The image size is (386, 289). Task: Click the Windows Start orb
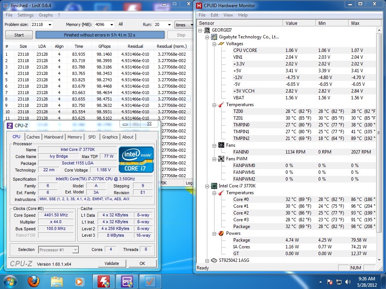coord(10,281)
